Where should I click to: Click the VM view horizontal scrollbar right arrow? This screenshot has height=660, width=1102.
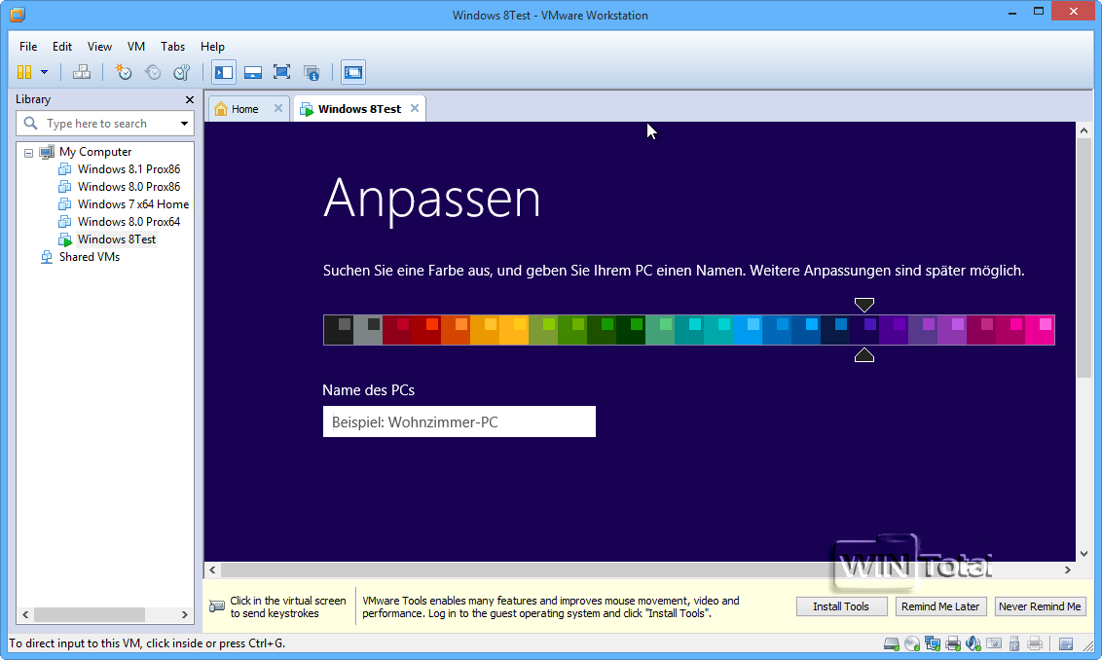(1068, 570)
